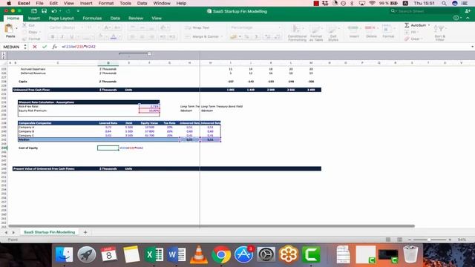
Task: Select the SaaS Startup Fin Modelling sheet tab
Action: [50, 232]
